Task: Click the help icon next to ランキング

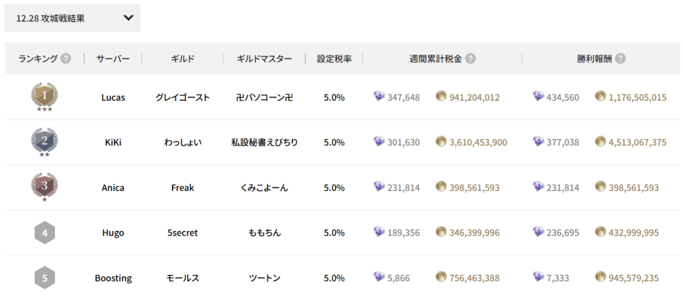Action: tap(65, 59)
